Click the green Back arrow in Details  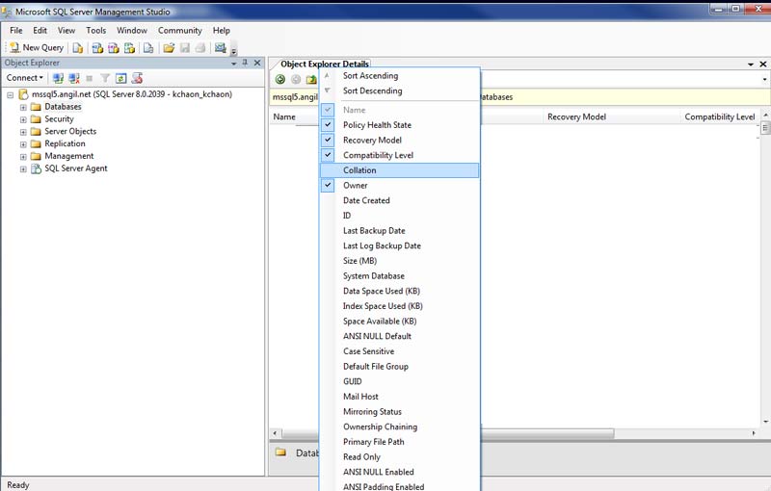pyautogui.click(x=280, y=79)
